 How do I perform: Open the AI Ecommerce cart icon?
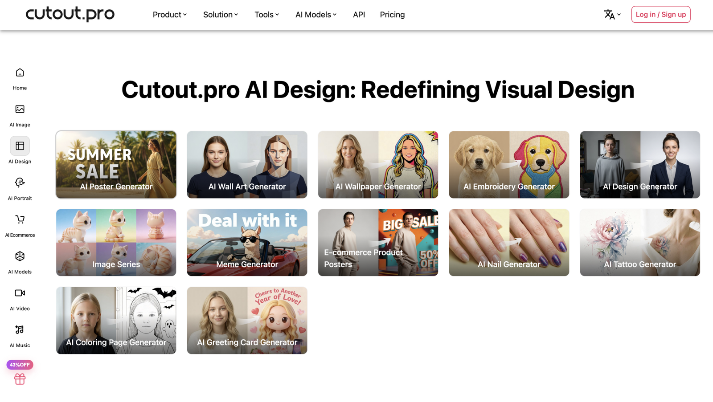pos(20,219)
